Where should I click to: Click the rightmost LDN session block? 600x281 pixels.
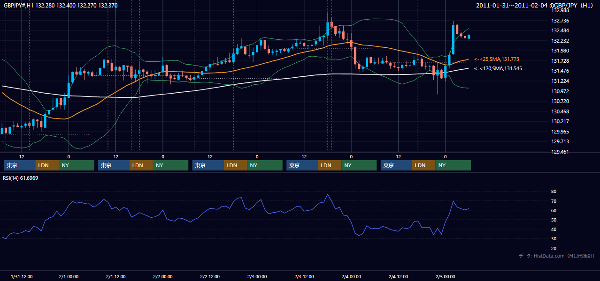coord(424,165)
